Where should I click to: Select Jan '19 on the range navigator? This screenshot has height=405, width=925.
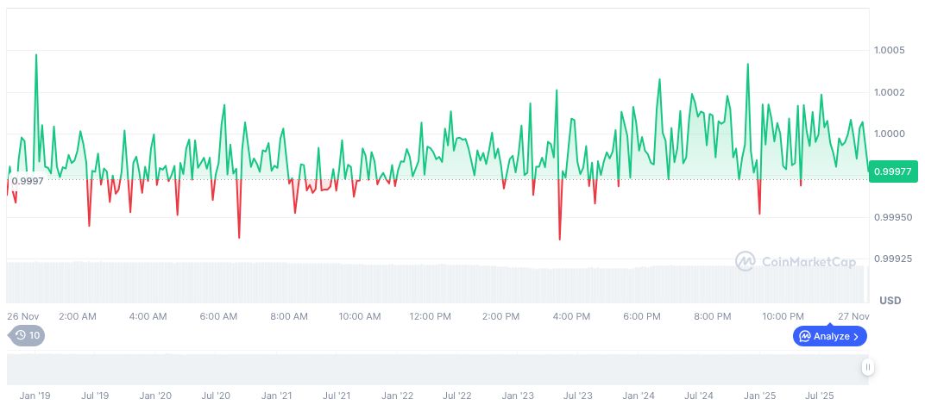[x=35, y=396]
